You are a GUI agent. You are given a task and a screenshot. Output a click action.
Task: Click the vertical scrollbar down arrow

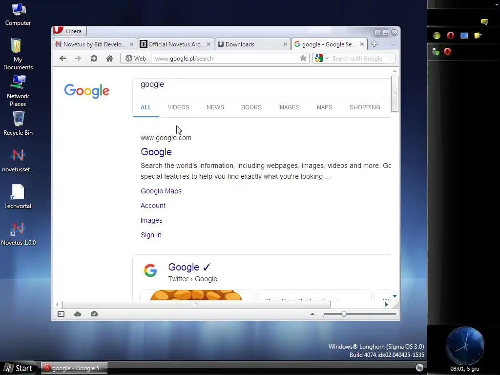click(395, 296)
